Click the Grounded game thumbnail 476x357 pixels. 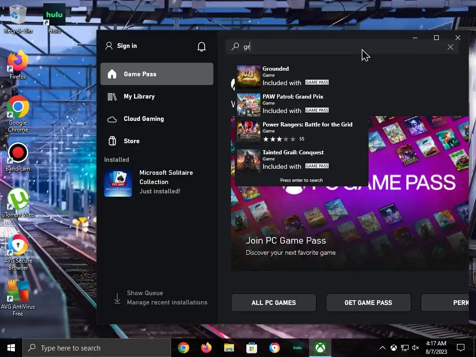tap(249, 77)
